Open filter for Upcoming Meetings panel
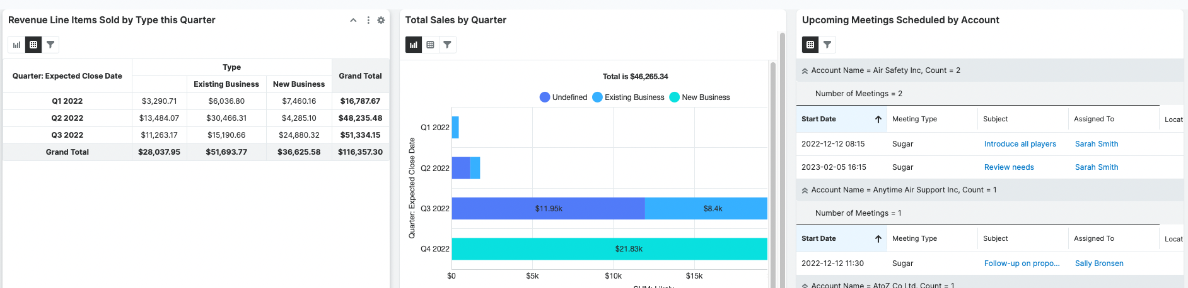This screenshot has width=1188, height=288. tap(827, 45)
